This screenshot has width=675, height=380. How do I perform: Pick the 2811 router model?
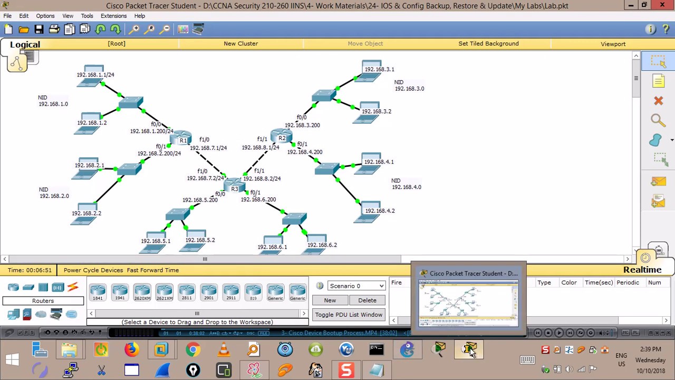point(187,292)
